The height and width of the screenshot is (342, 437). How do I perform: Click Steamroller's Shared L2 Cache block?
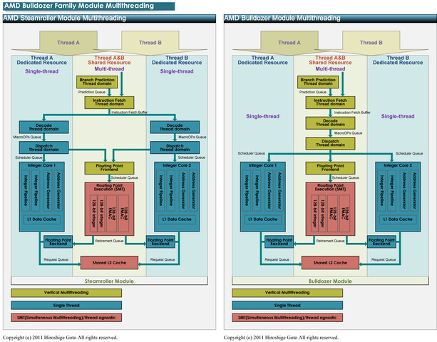pyautogui.click(x=109, y=263)
